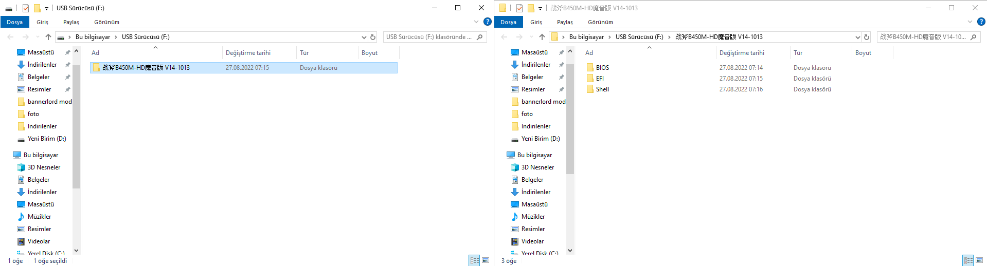Viewport: 987px width, 266px height.
Task: Open bannerlord mod folder in left sidebar
Action: tap(49, 102)
